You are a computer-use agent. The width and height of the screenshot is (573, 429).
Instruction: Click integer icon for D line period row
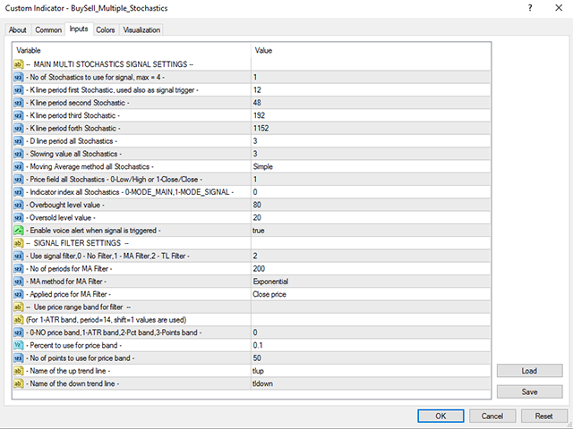point(18,141)
